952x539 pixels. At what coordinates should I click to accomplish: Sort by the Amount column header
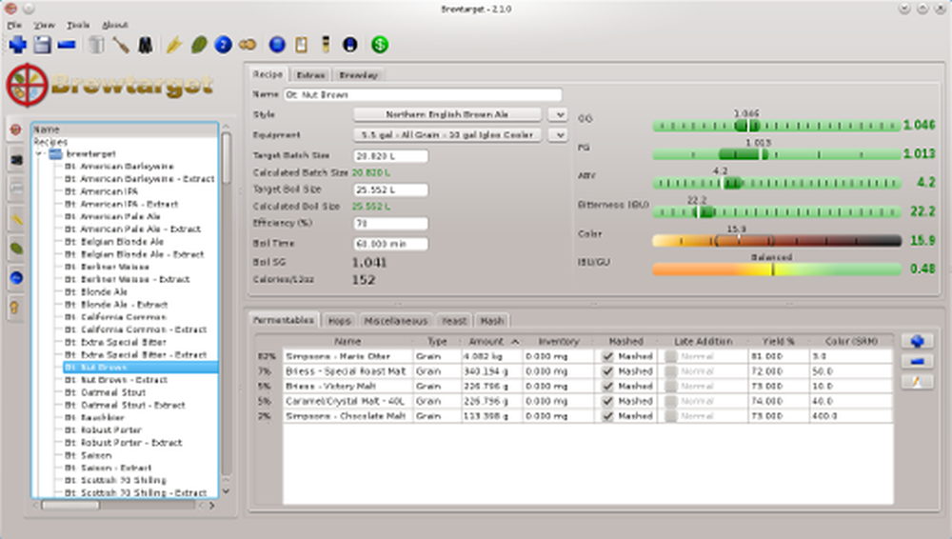coord(491,342)
